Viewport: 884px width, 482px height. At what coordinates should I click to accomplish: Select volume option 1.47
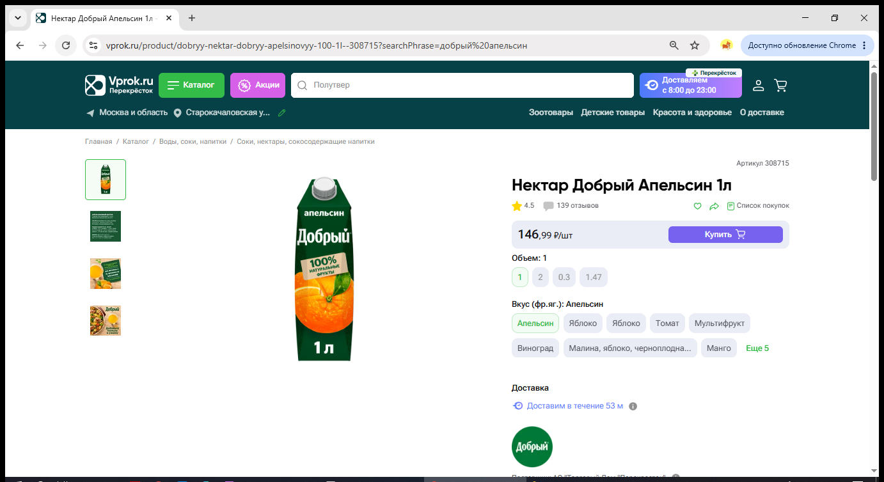(x=594, y=277)
